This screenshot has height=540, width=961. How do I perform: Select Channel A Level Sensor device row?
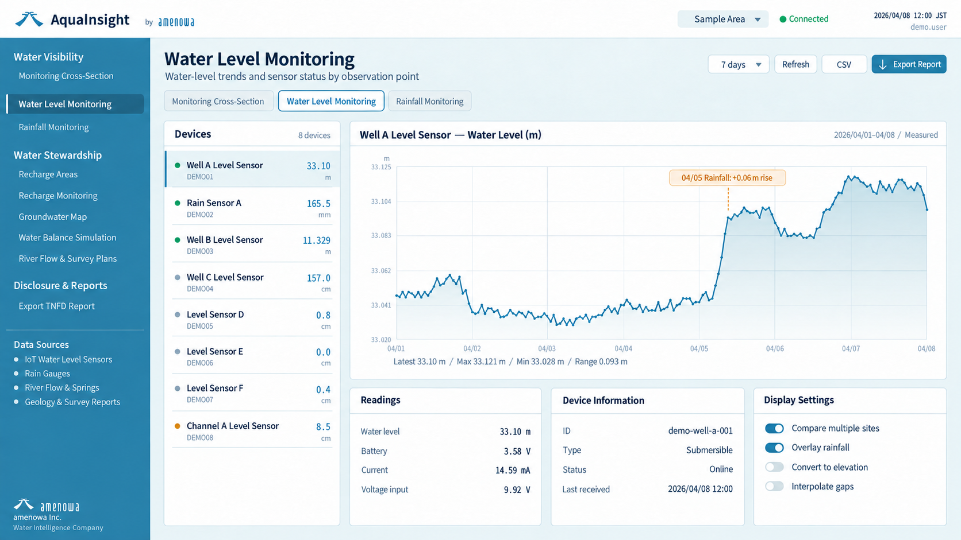(252, 430)
